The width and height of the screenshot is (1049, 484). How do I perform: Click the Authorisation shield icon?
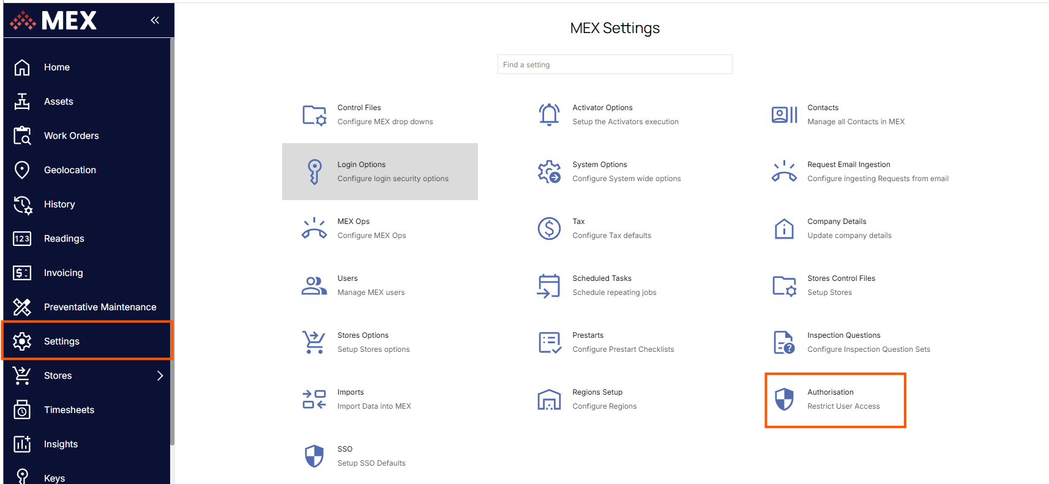point(784,400)
